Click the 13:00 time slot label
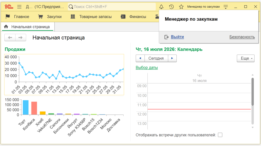This screenshot has height=146, width=261. [142, 124]
